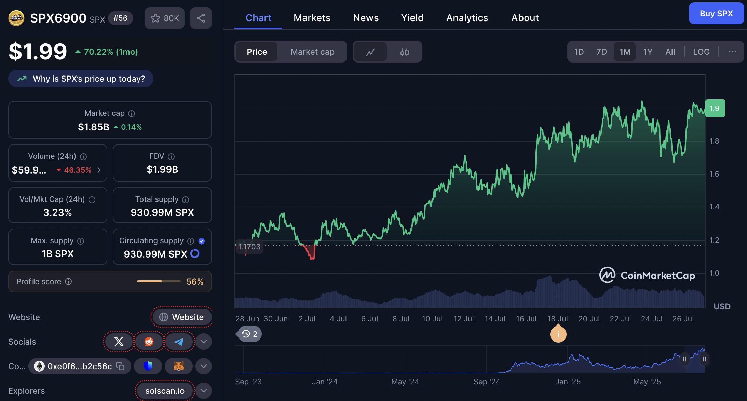Click the Total supply info icon

tap(186, 199)
